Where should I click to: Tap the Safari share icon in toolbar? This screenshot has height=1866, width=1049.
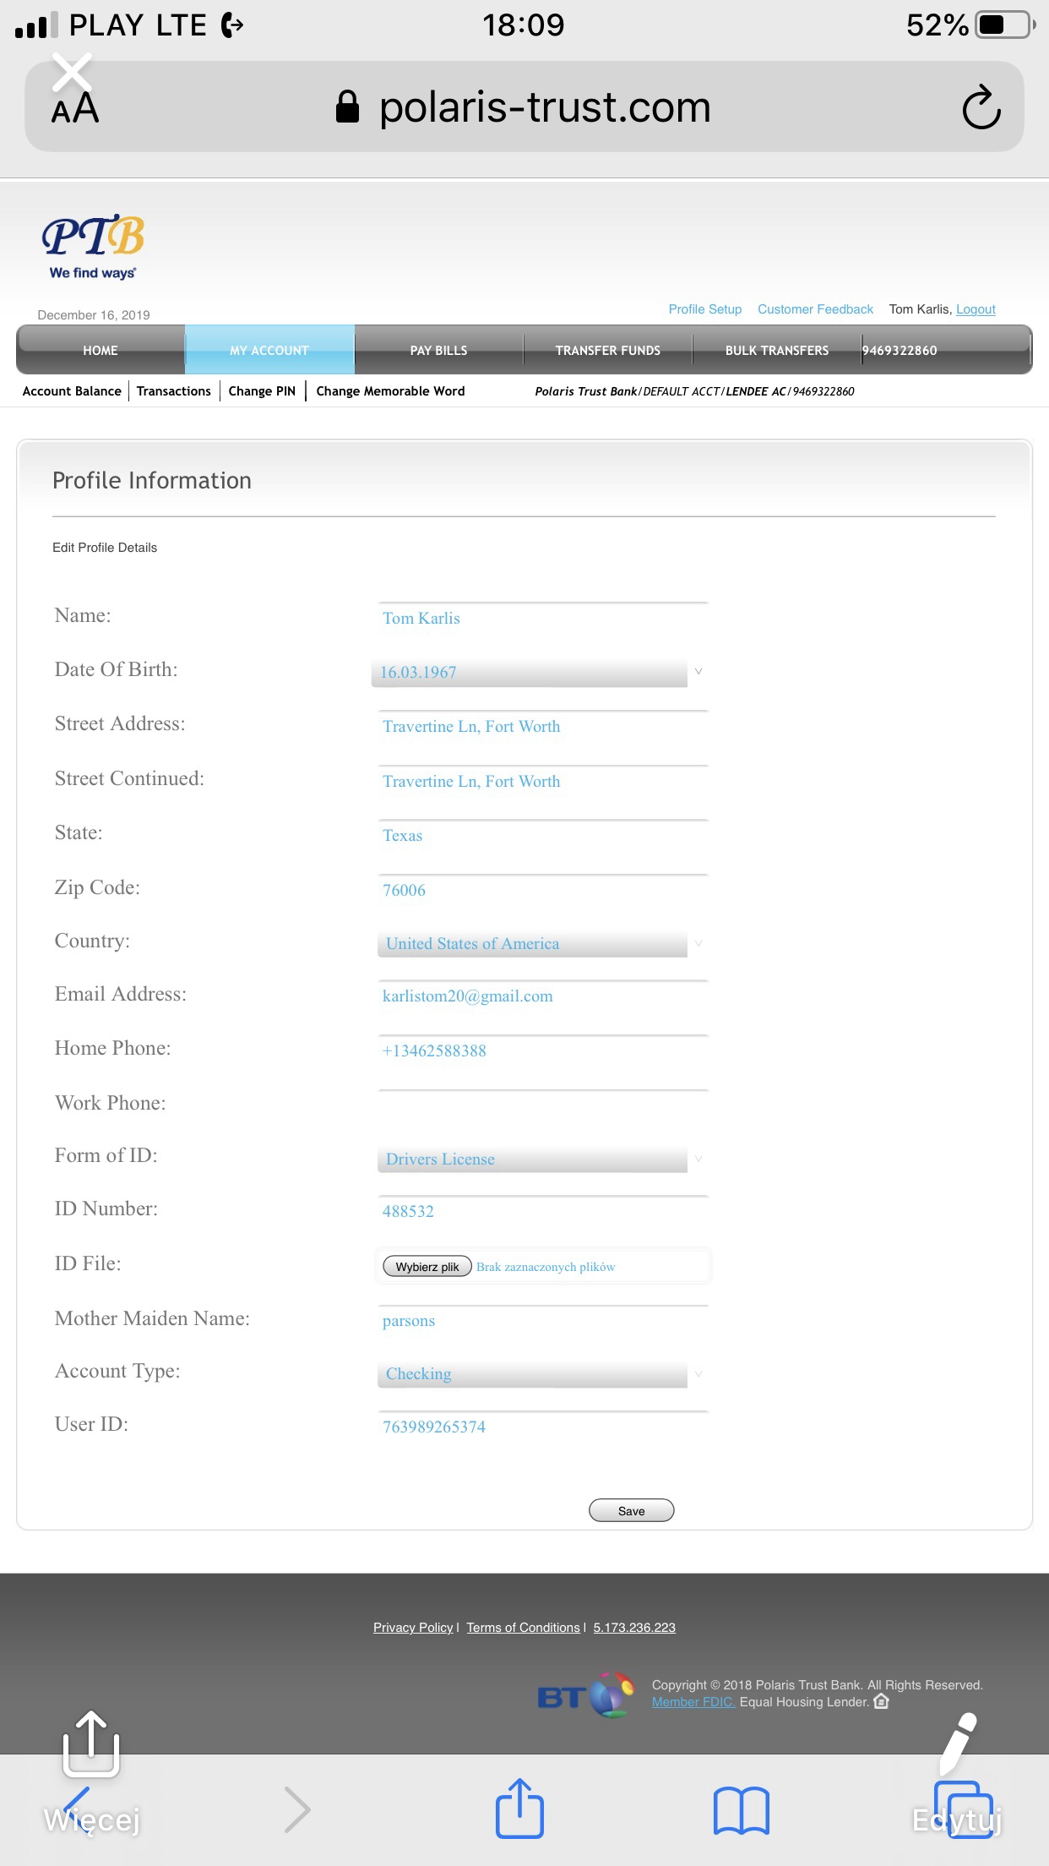(519, 1809)
